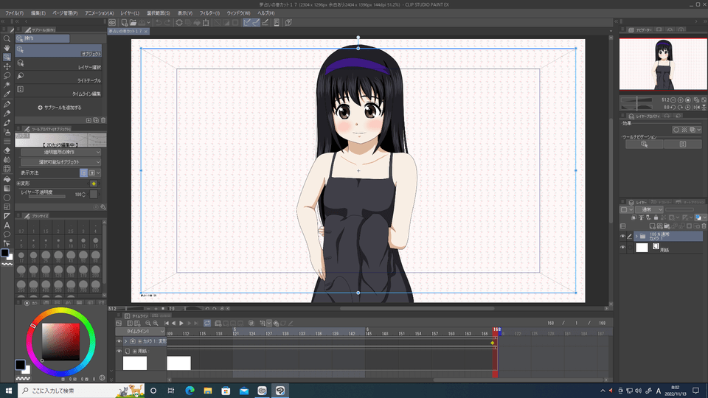Select the Fill bucket tool

click(x=7, y=178)
